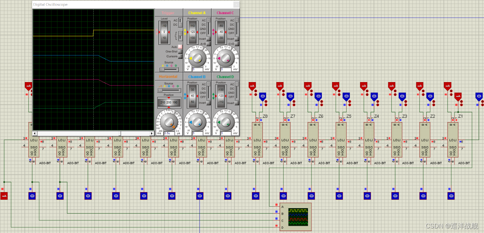
Task: Click the Channel B volts-per-division dial
Action: tap(197, 122)
